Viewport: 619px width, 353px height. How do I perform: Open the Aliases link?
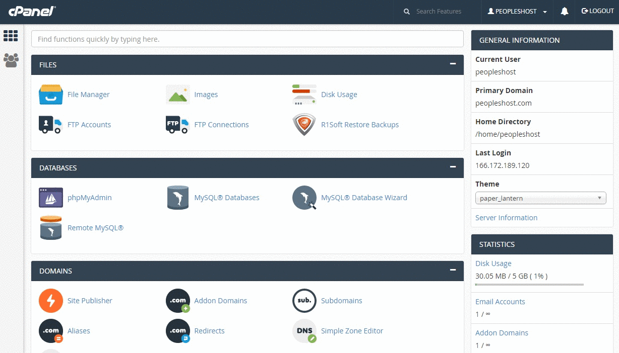tap(79, 331)
